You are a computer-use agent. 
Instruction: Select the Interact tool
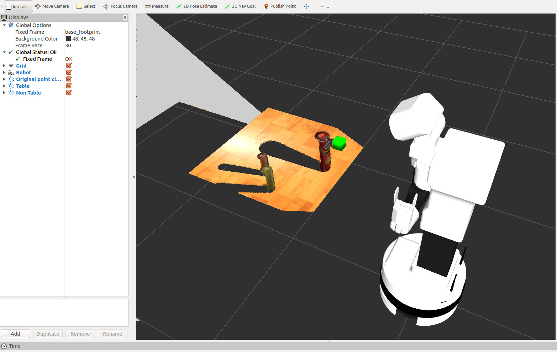(17, 6)
